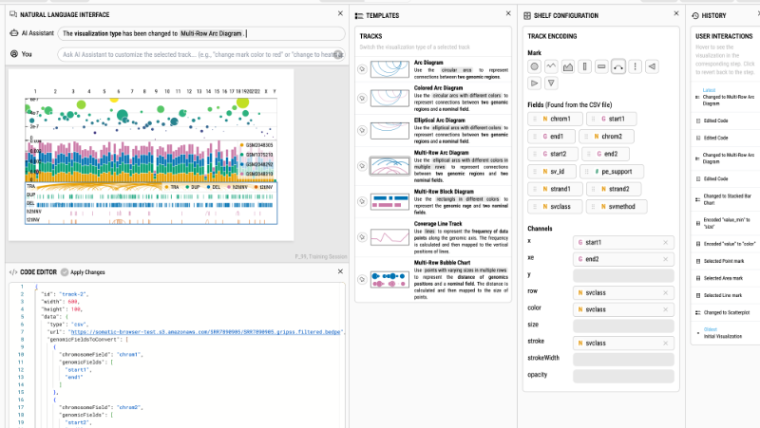Close the Code Editor panel
Viewport: 760px width, 428px height.
tap(340, 271)
